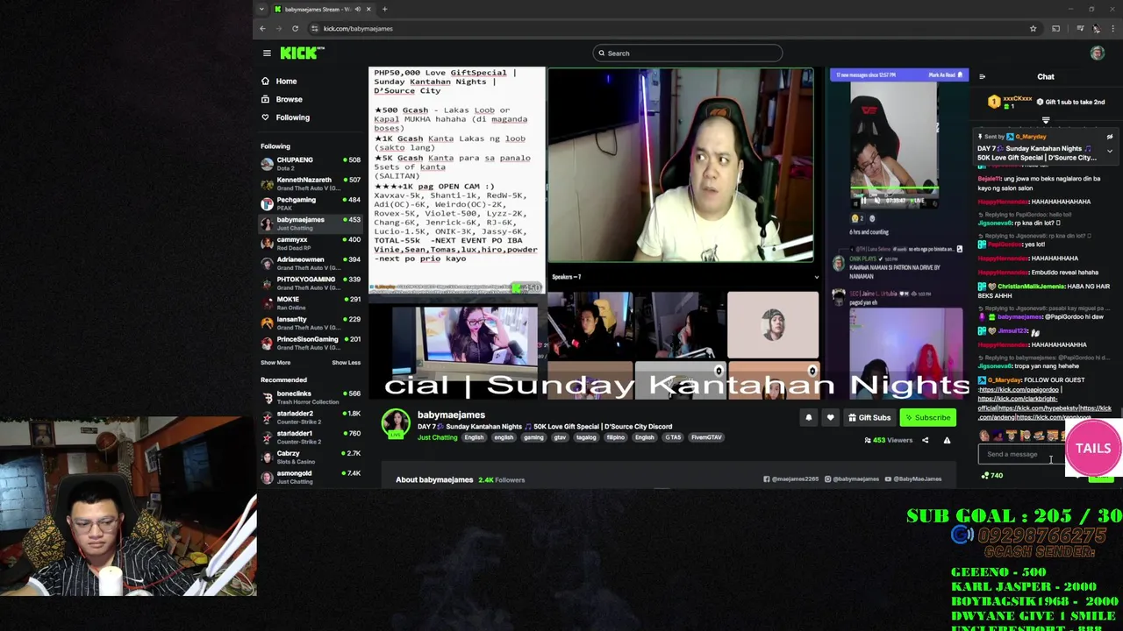Click the browser address bar URL

(x=358, y=28)
